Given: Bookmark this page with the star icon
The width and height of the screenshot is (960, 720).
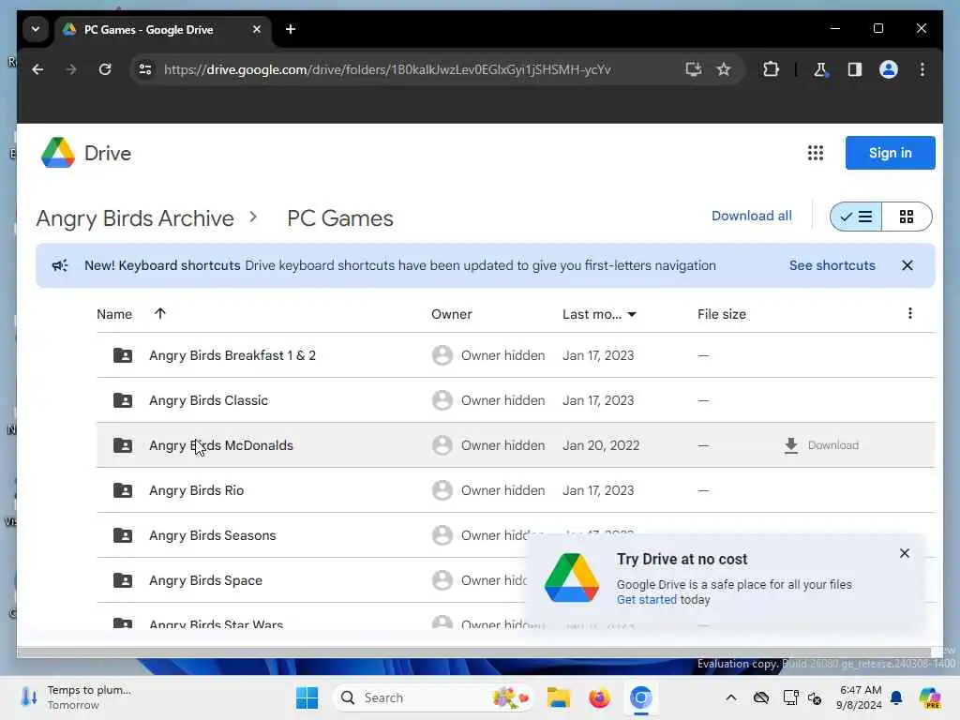Looking at the screenshot, I should pyautogui.click(x=724, y=69).
